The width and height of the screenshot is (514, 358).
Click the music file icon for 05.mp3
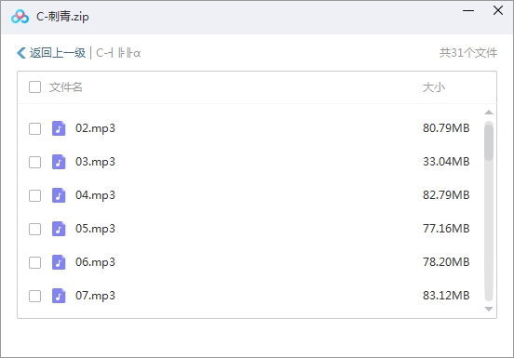coord(59,229)
